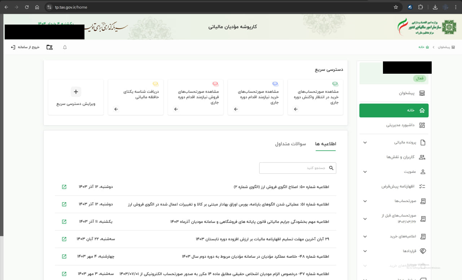Expand پرونده مالیاتی chevron

pyautogui.click(x=365, y=143)
